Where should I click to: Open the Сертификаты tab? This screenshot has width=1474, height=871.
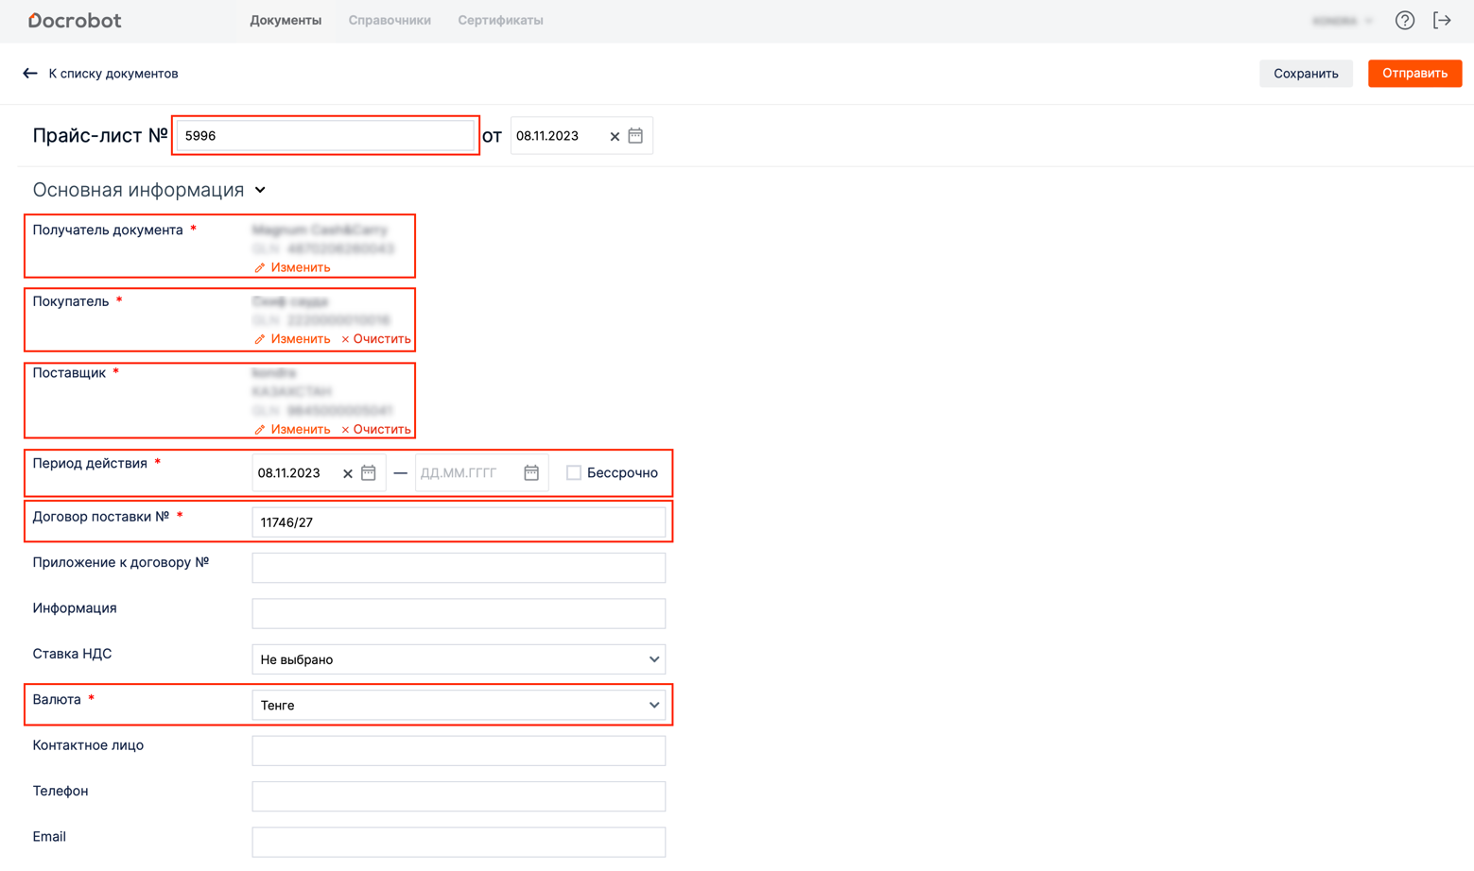(500, 21)
